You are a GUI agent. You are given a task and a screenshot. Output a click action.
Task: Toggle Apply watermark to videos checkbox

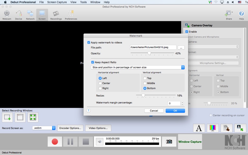pyautogui.click(x=89, y=42)
